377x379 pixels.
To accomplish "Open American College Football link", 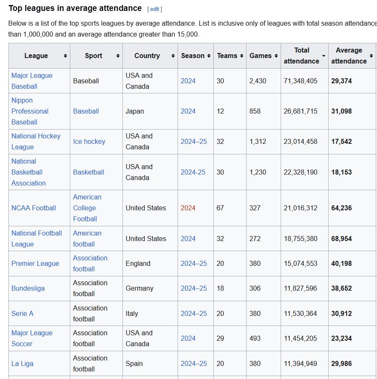I will pos(87,208).
